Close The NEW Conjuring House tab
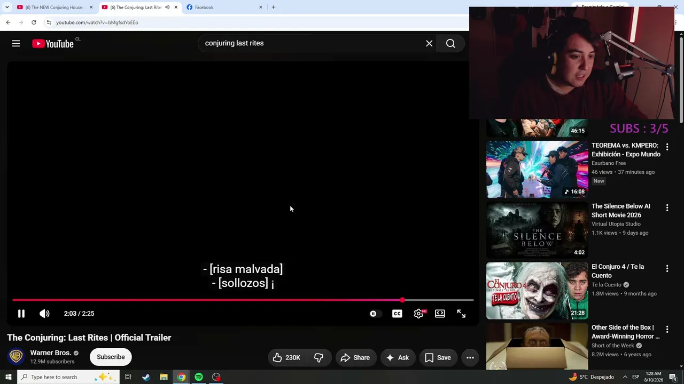684x384 pixels. 91,7
